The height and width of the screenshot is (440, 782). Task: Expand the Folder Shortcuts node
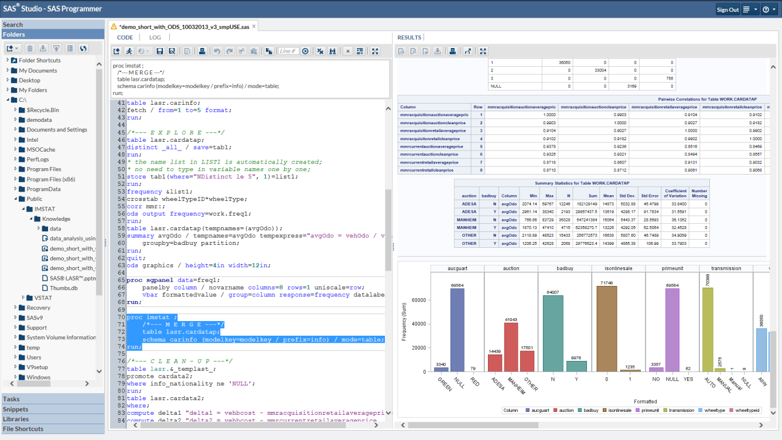[x=8, y=60]
